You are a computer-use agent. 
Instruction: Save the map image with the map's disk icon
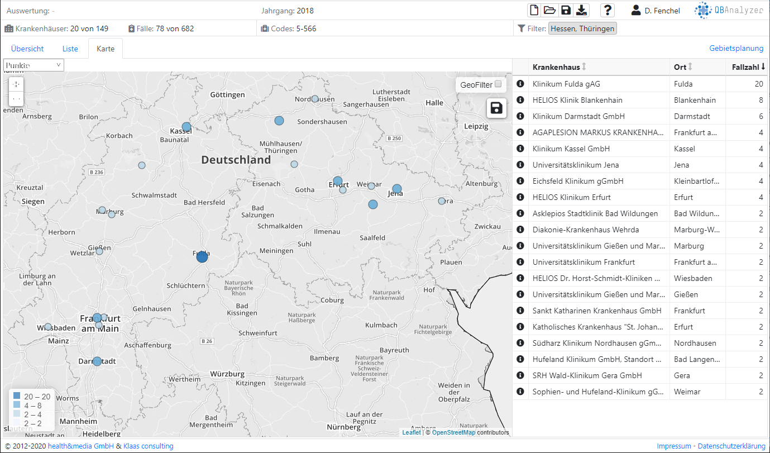coord(496,108)
